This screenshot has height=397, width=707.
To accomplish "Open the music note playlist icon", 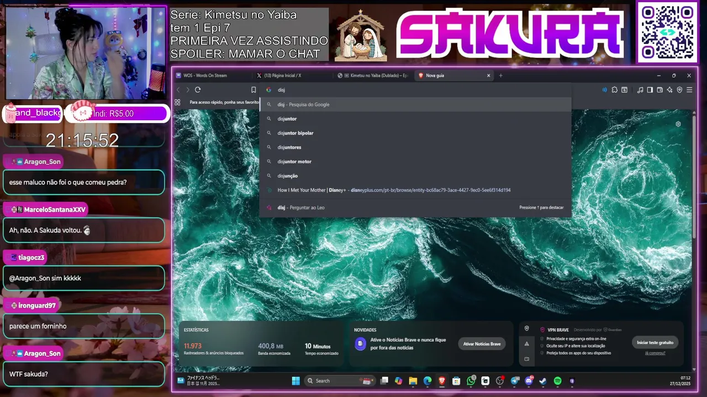I will 640,90.
